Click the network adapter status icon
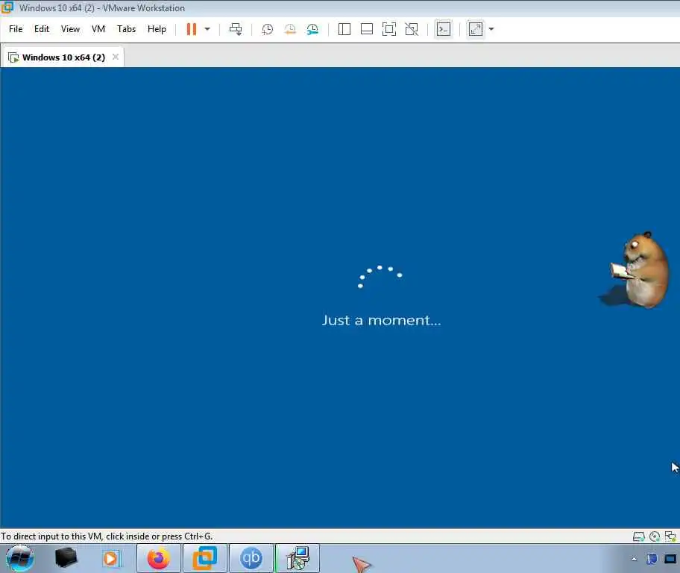 click(x=670, y=536)
